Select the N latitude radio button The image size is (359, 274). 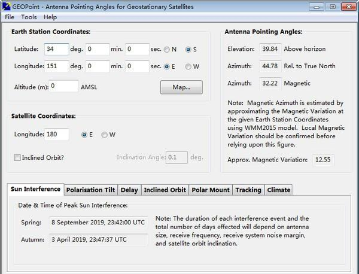pos(167,49)
